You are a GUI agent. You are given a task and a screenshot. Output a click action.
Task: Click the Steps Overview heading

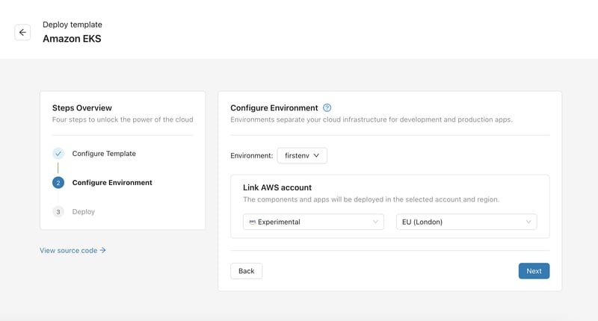coord(82,107)
